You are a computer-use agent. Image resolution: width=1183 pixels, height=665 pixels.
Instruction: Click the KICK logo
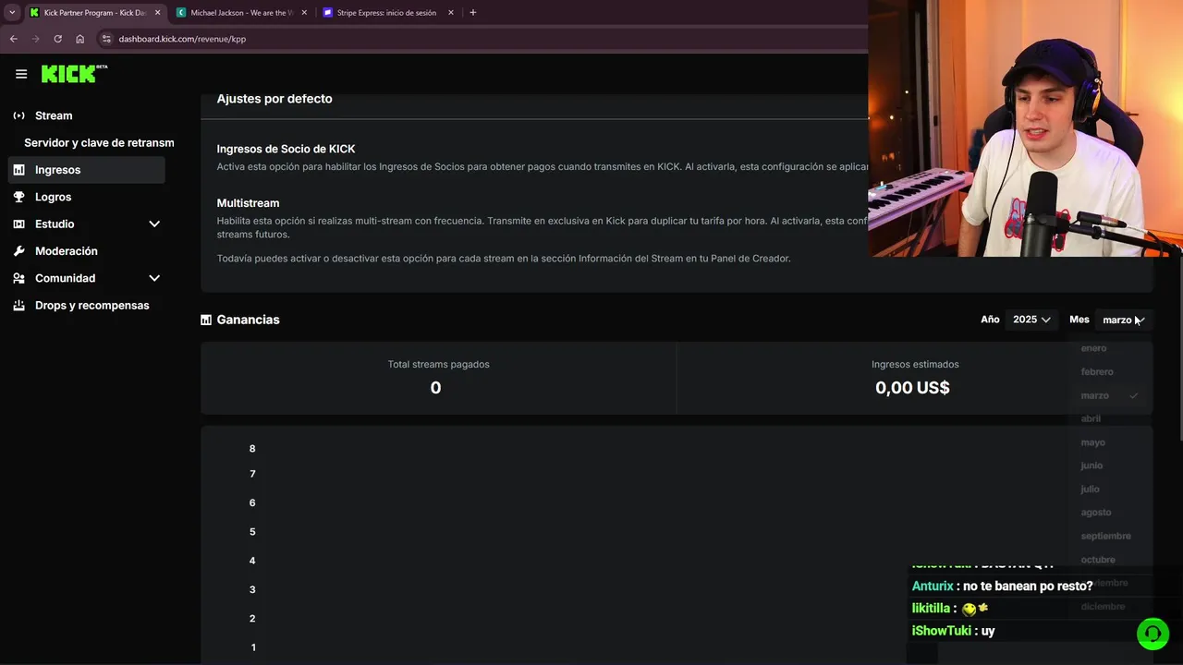coord(74,74)
